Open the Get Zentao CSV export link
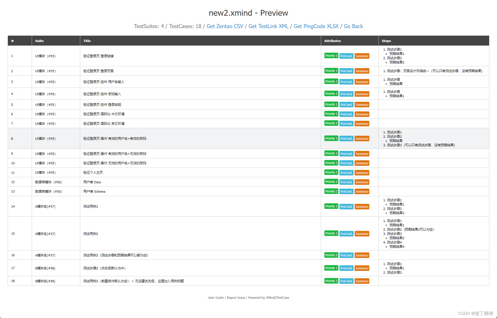The image size is (497, 318). coord(225,26)
